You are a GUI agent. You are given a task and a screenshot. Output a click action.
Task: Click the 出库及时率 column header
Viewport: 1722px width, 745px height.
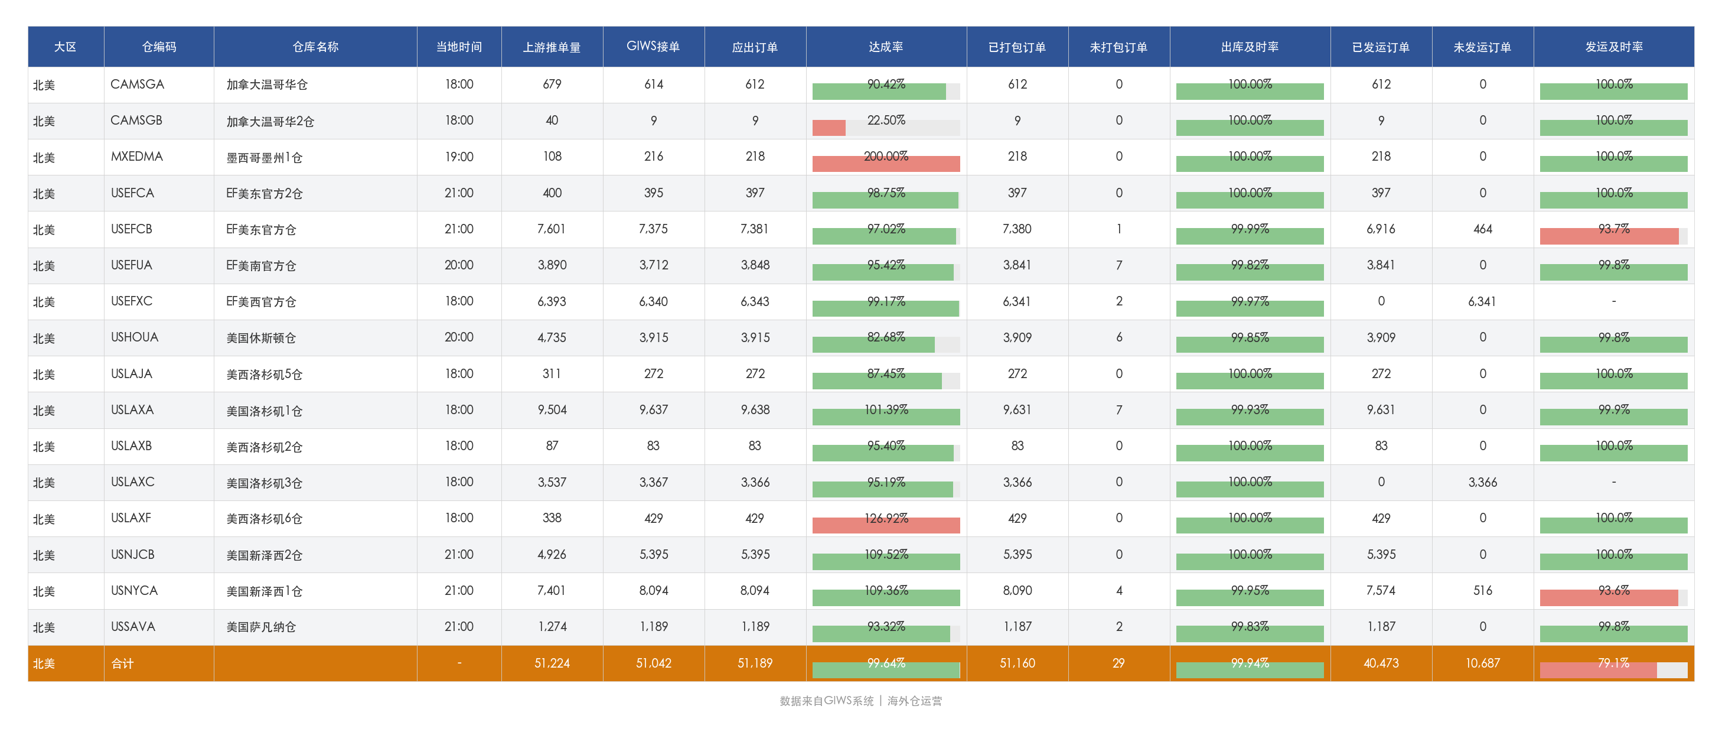1250,47
